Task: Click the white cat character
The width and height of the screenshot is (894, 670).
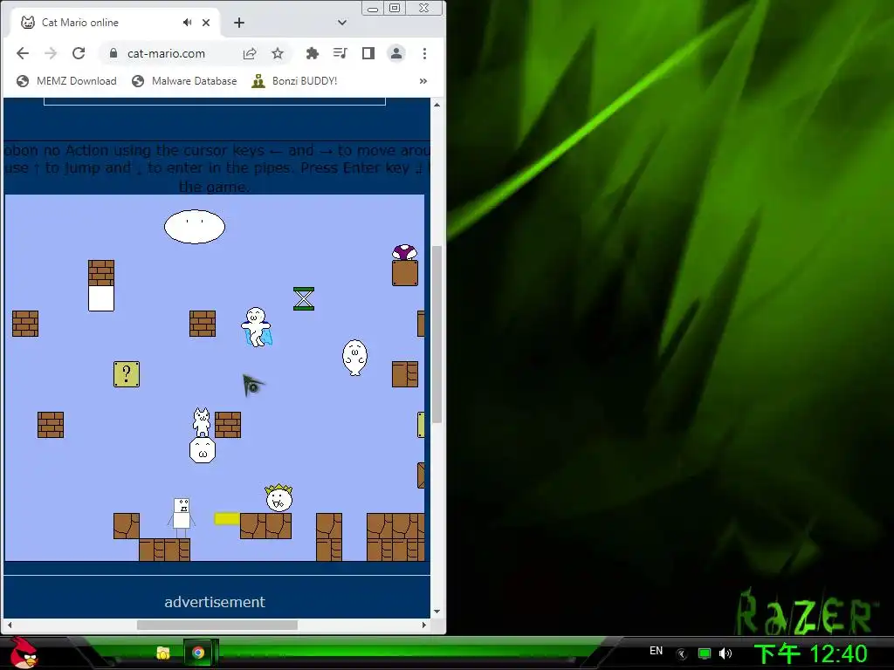Action: (x=202, y=422)
